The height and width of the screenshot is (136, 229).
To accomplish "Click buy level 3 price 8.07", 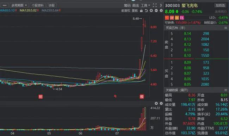I will coord(187,73).
